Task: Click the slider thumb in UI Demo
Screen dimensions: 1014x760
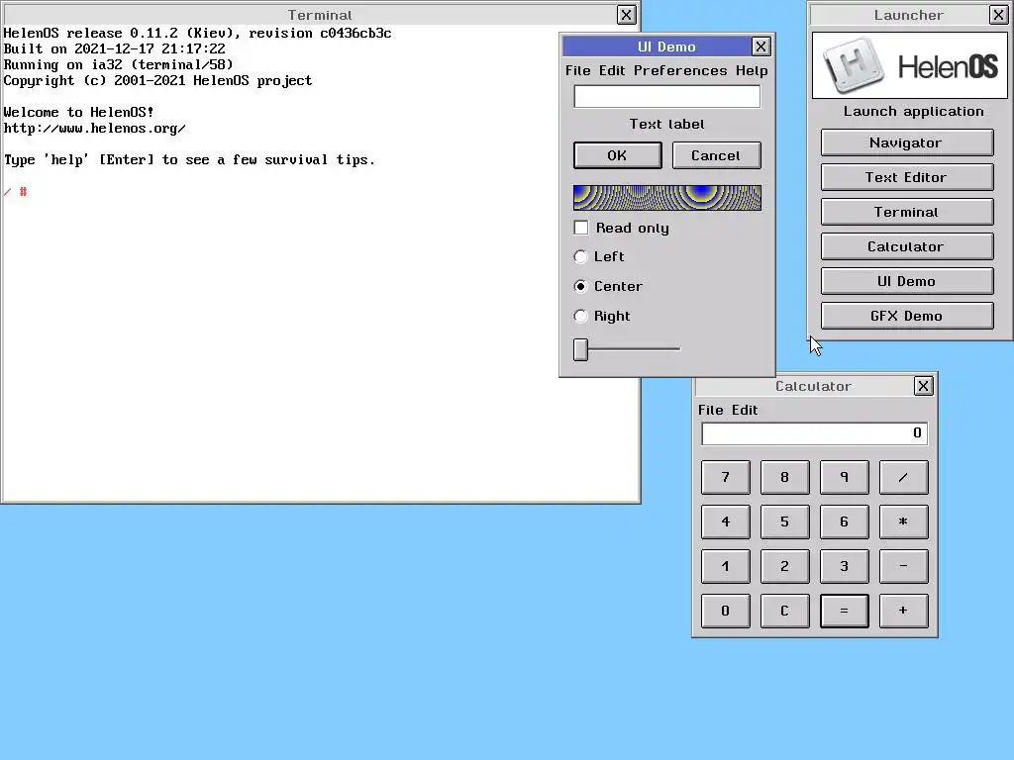Action: [580, 349]
